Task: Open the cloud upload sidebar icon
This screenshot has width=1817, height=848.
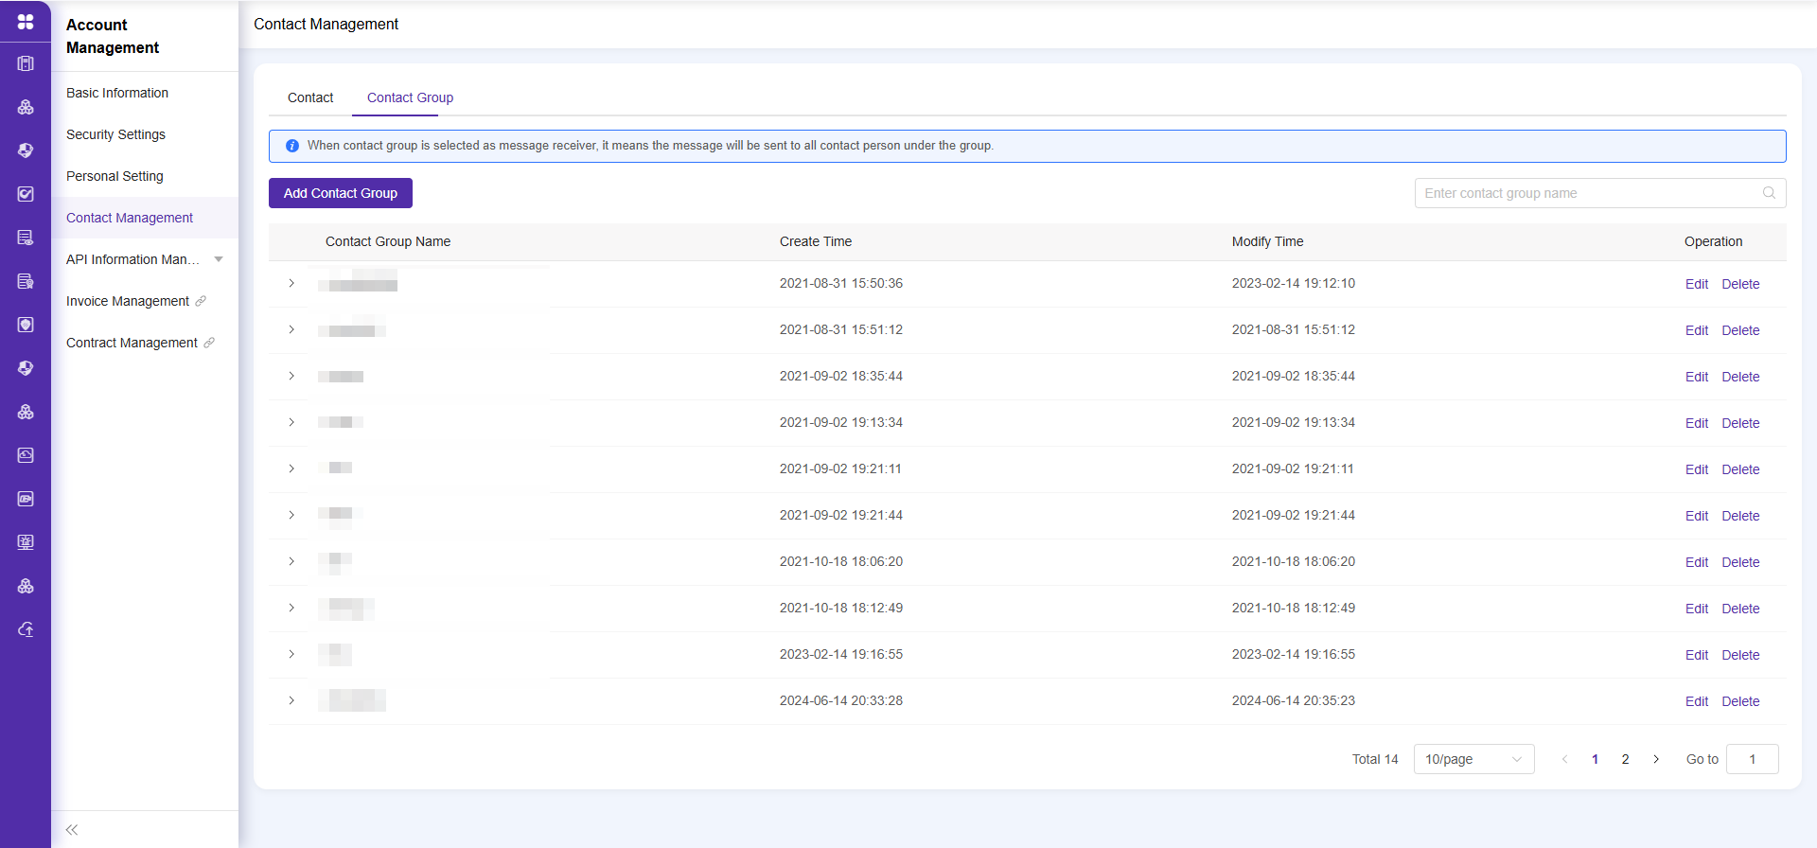Action: tap(26, 629)
